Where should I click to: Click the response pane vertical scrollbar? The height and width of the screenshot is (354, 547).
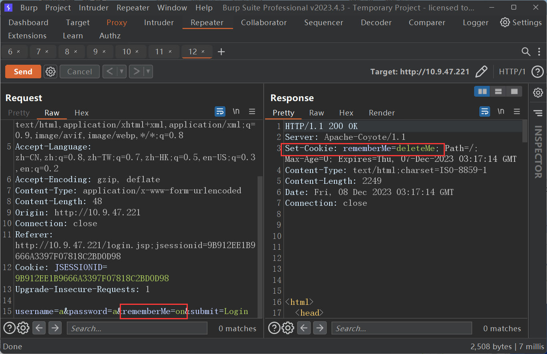[525, 131]
